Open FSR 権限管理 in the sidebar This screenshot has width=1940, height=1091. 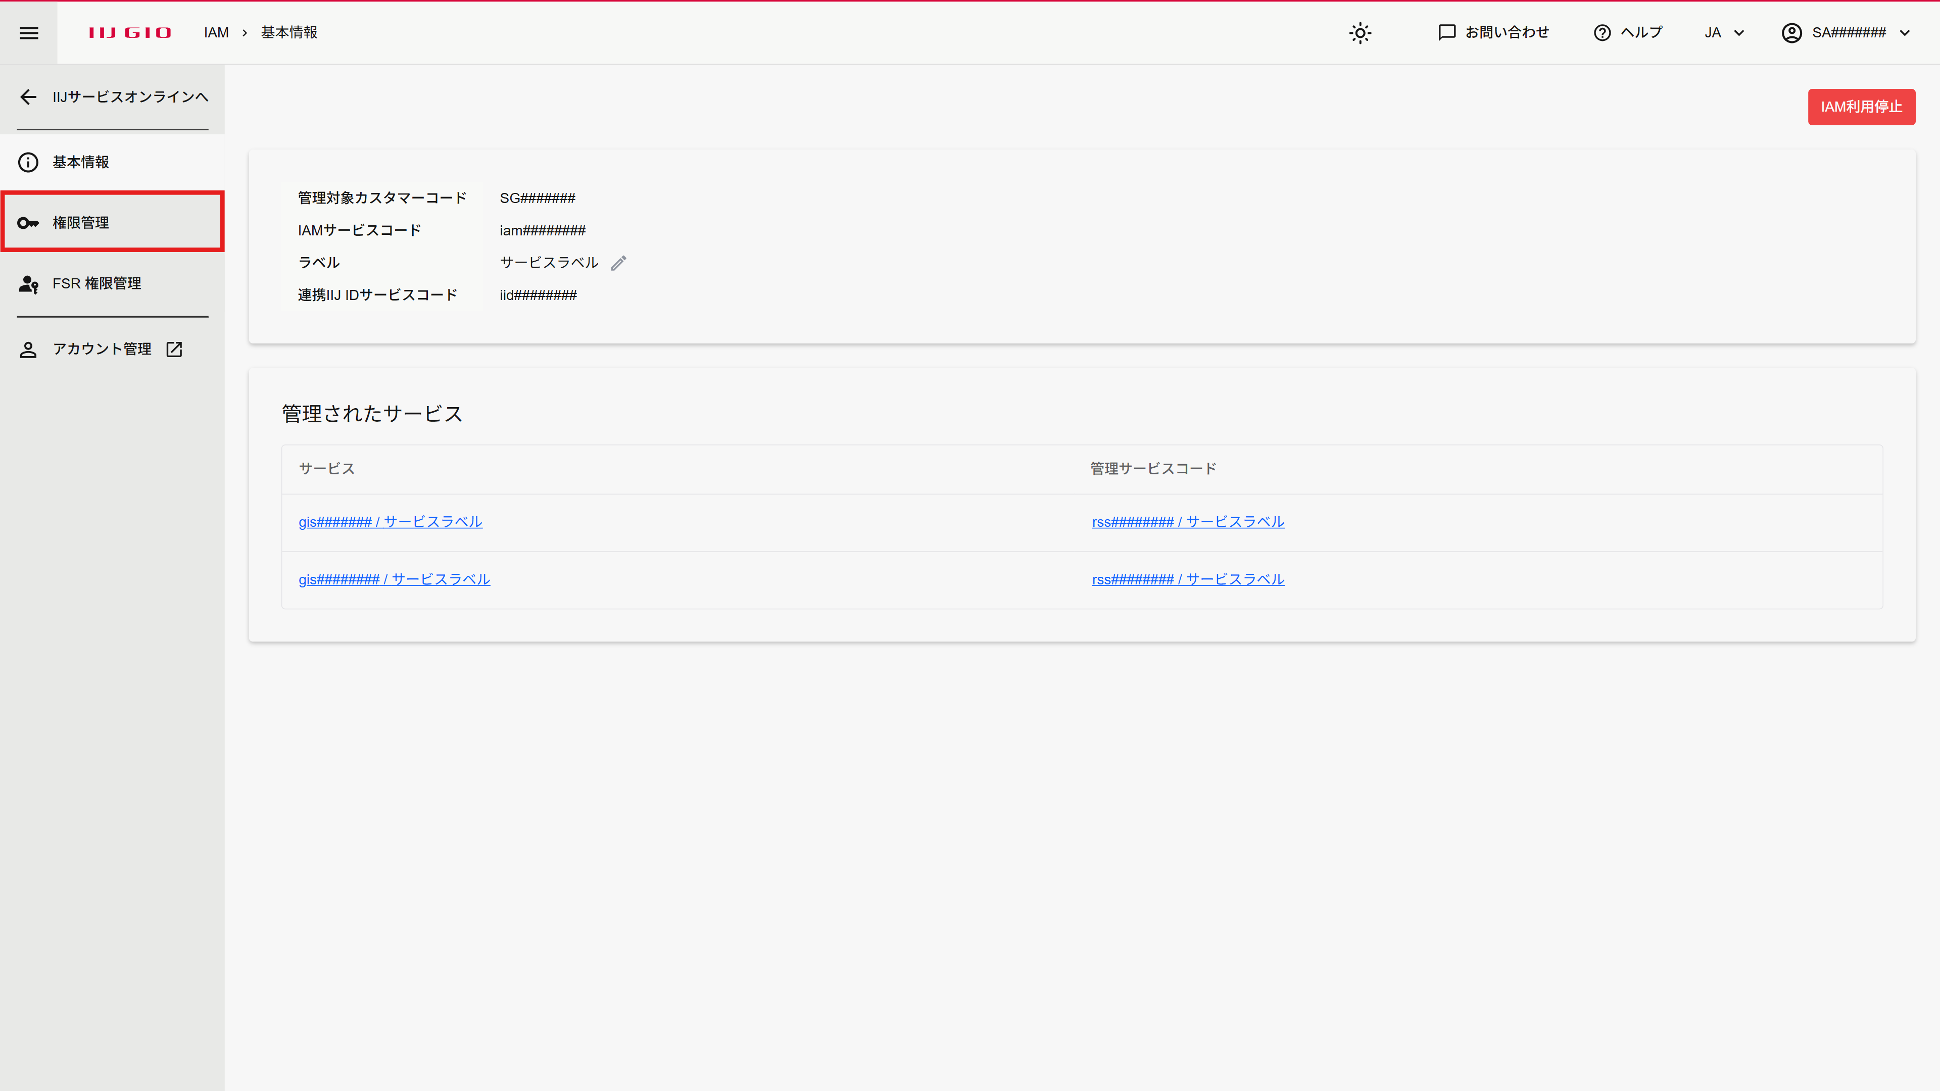pyautogui.click(x=112, y=283)
